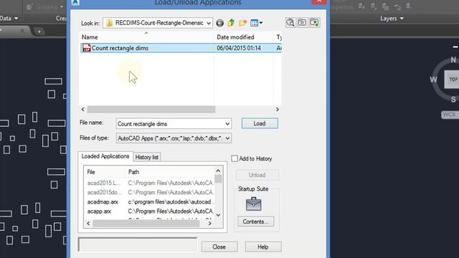Sort files by Name column header
459x258 pixels.
coord(146,37)
